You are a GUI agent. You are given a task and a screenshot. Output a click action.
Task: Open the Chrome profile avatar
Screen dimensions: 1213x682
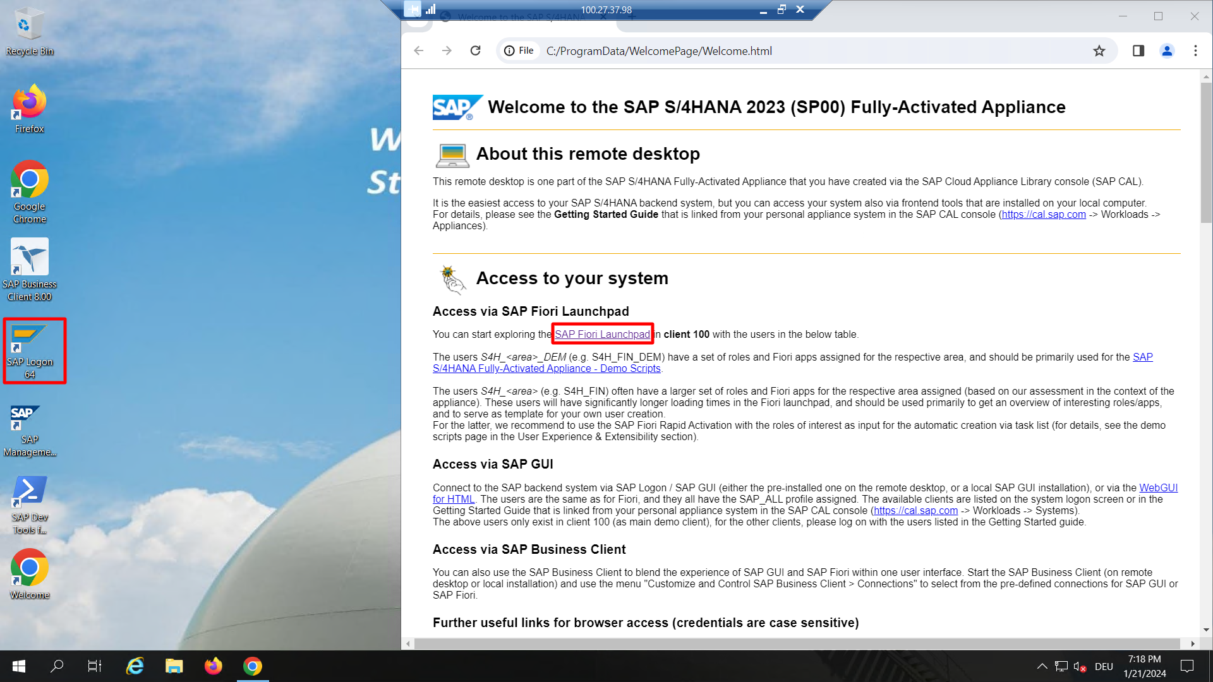pos(1167,51)
